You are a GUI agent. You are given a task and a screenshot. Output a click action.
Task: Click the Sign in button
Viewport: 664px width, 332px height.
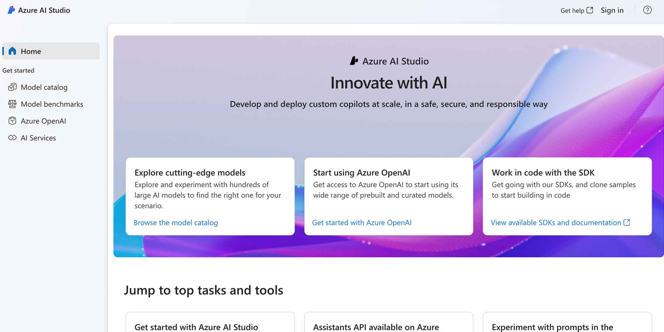(612, 10)
